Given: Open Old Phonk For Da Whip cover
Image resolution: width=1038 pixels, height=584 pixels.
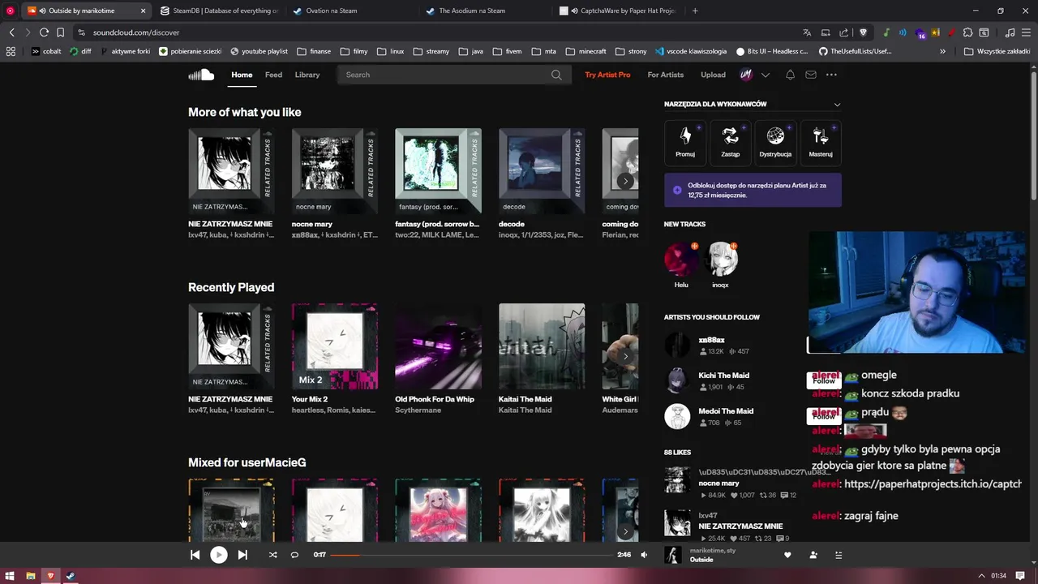Looking at the screenshot, I should [x=438, y=346].
